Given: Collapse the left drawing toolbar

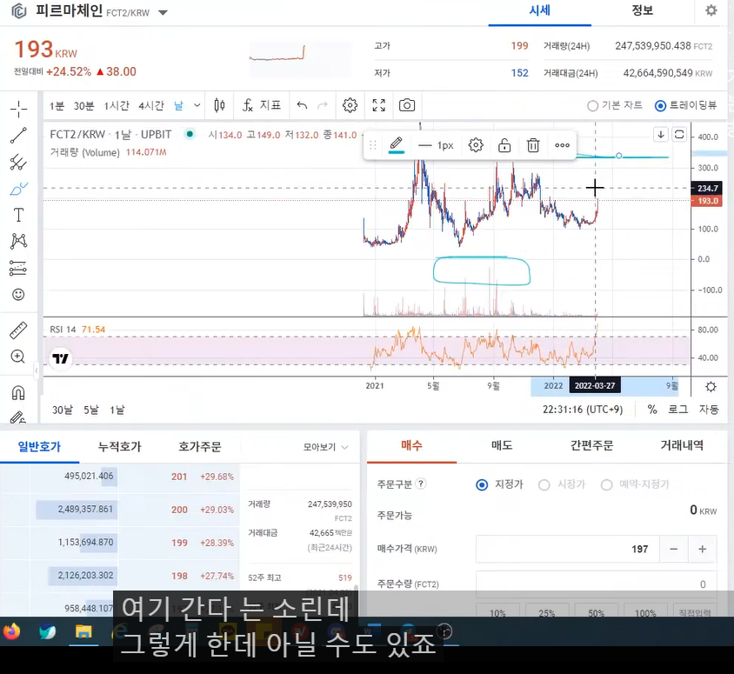Looking at the screenshot, I should tap(37, 370).
